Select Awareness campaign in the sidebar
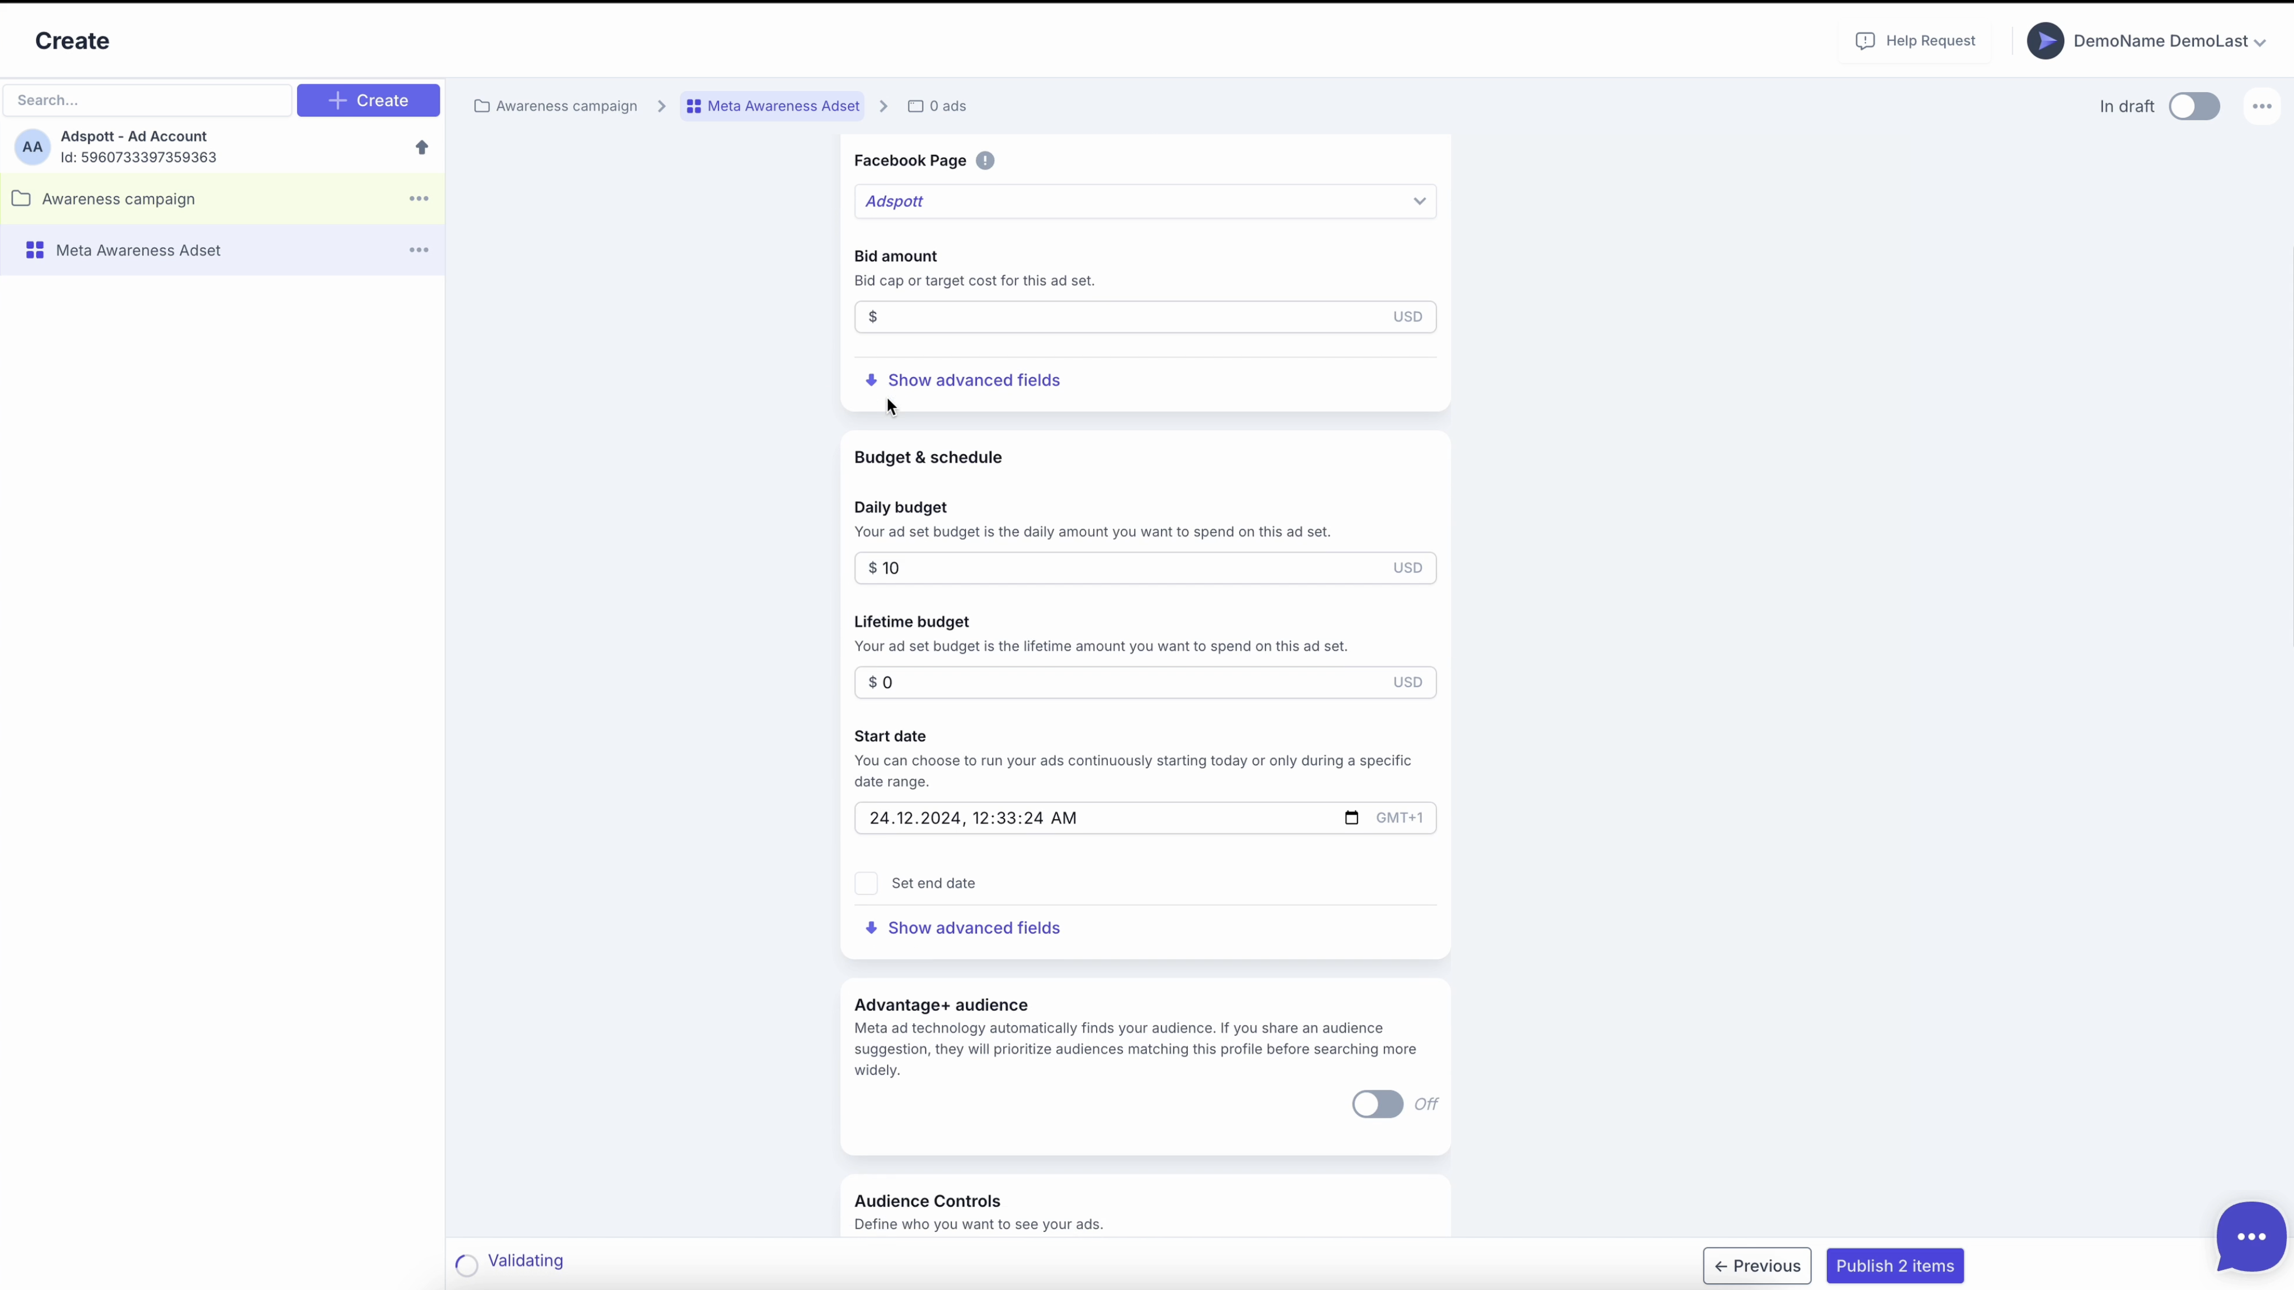The width and height of the screenshot is (2294, 1290). [x=223, y=199]
